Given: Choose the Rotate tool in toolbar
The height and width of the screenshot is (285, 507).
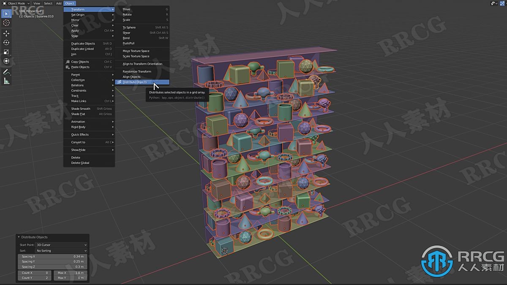Looking at the screenshot, I should (x=6, y=43).
